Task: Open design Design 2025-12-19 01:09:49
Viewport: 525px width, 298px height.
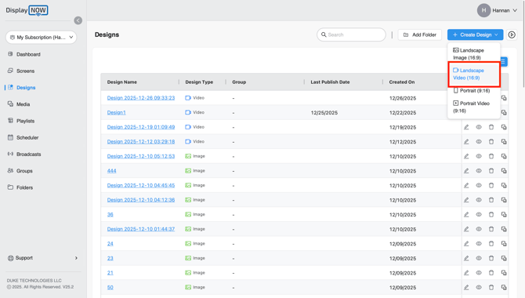Action: coord(141,127)
